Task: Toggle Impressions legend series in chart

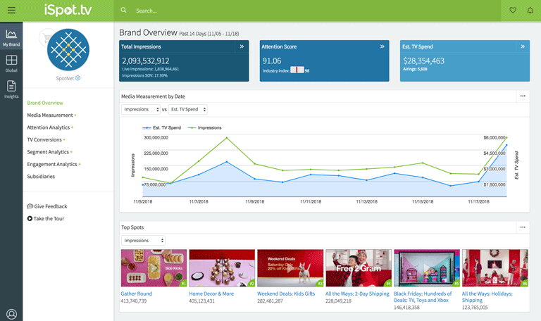Action: click(x=206, y=128)
